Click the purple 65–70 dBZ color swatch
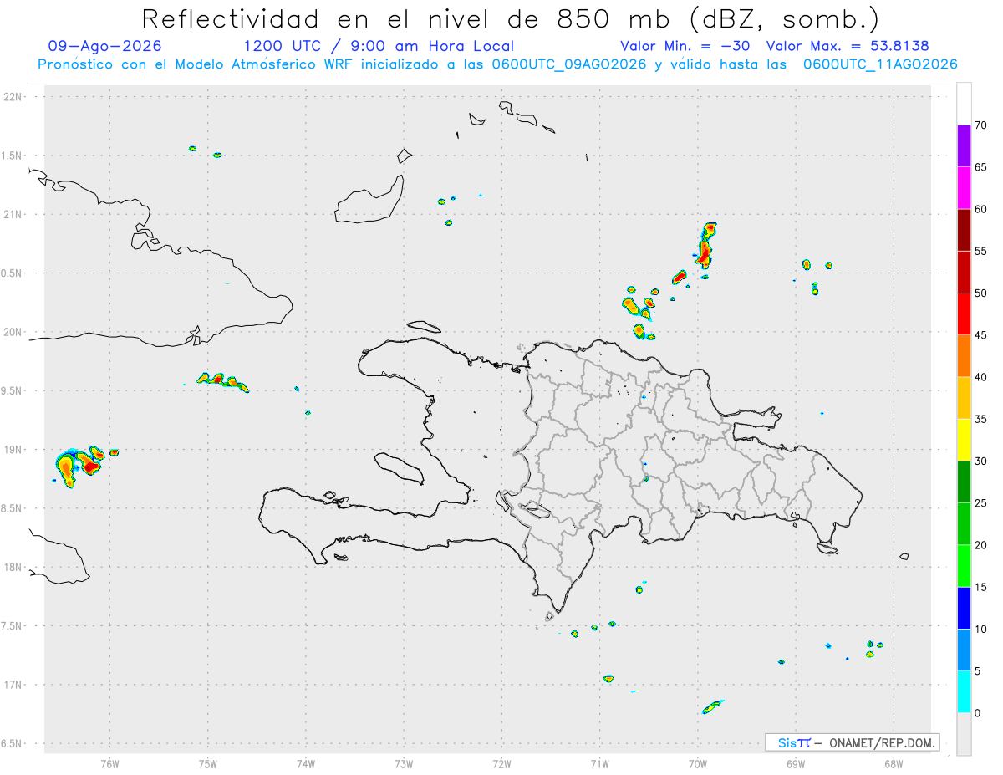 point(964,146)
